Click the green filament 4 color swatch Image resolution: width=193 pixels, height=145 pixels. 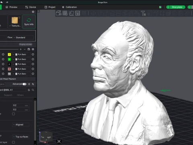coord(9,59)
